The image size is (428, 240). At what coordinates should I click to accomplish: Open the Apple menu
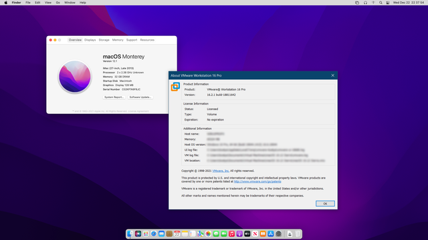pos(6,3)
